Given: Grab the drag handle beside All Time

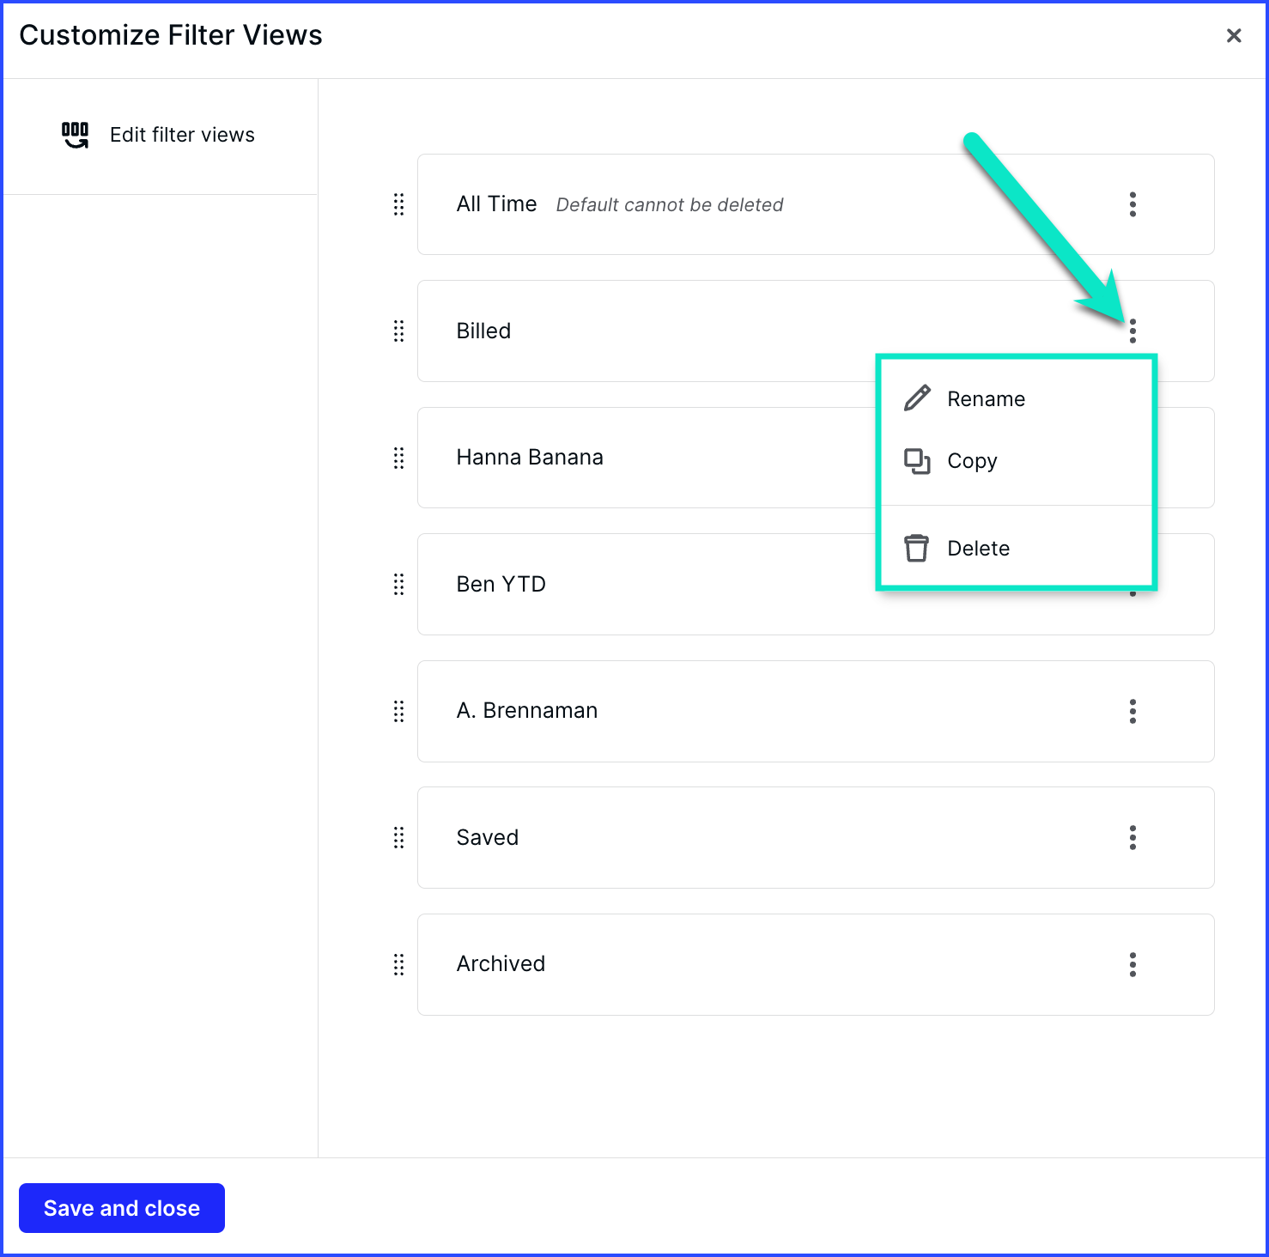Looking at the screenshot, I should click(x=398, y=204).
